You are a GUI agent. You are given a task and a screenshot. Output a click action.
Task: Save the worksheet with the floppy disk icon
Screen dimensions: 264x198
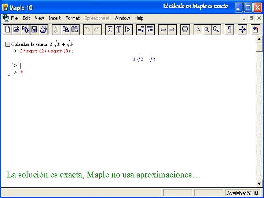pyautogui.click(x=34, y=30)
